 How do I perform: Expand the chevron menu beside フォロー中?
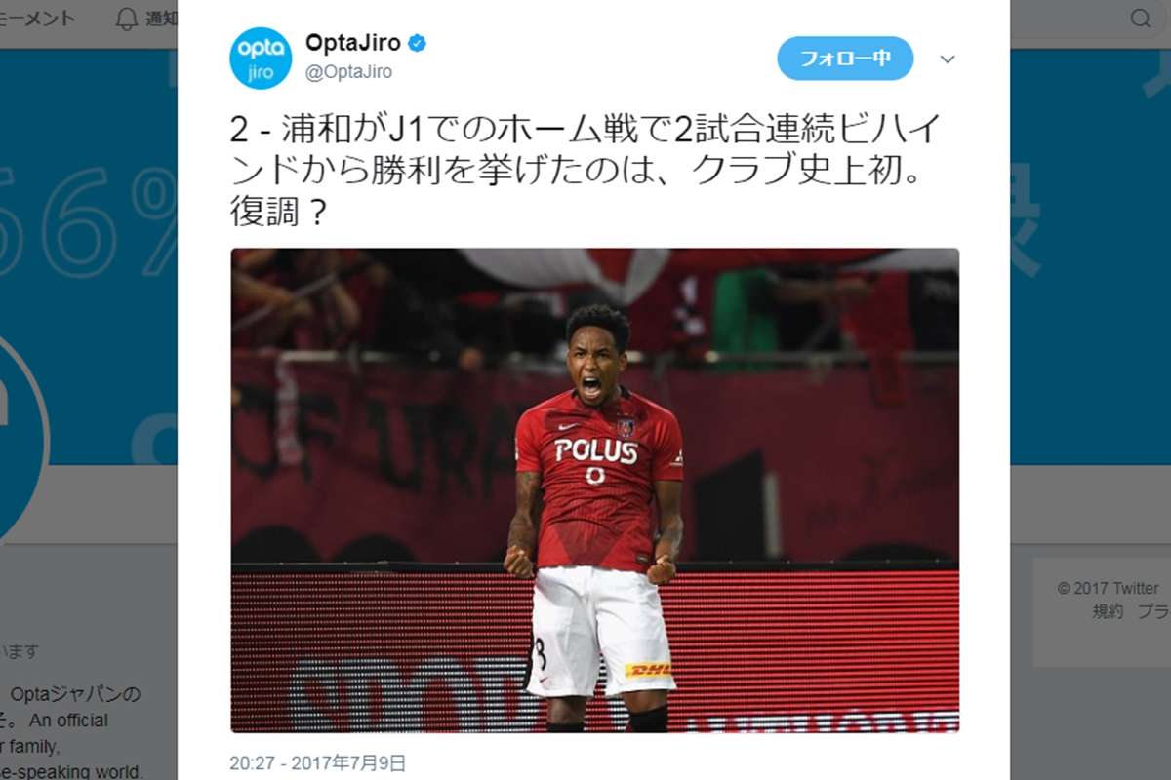[x=948, y=59]
